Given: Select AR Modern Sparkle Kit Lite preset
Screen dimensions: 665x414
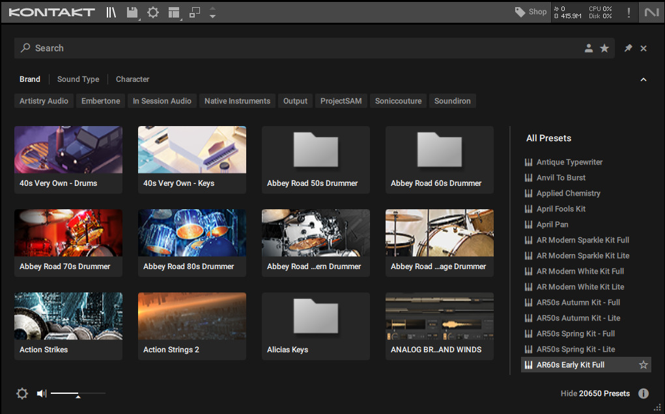Looking at the screenshot, I should coord(586,255).
